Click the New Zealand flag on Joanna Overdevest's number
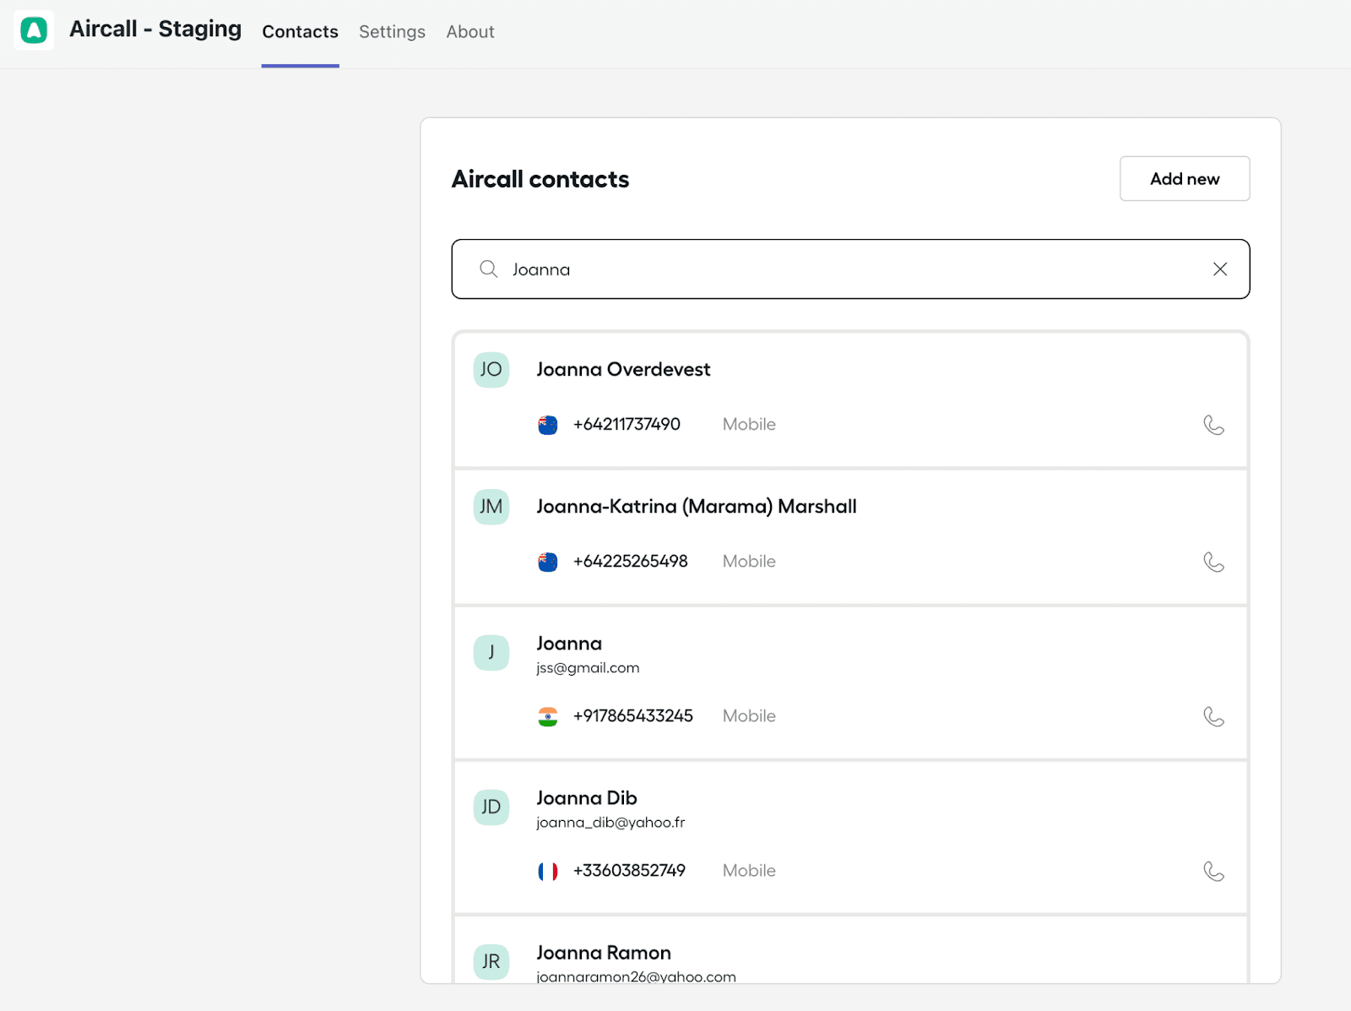This screenshot has height=1011, width=1351. point(547,425)
